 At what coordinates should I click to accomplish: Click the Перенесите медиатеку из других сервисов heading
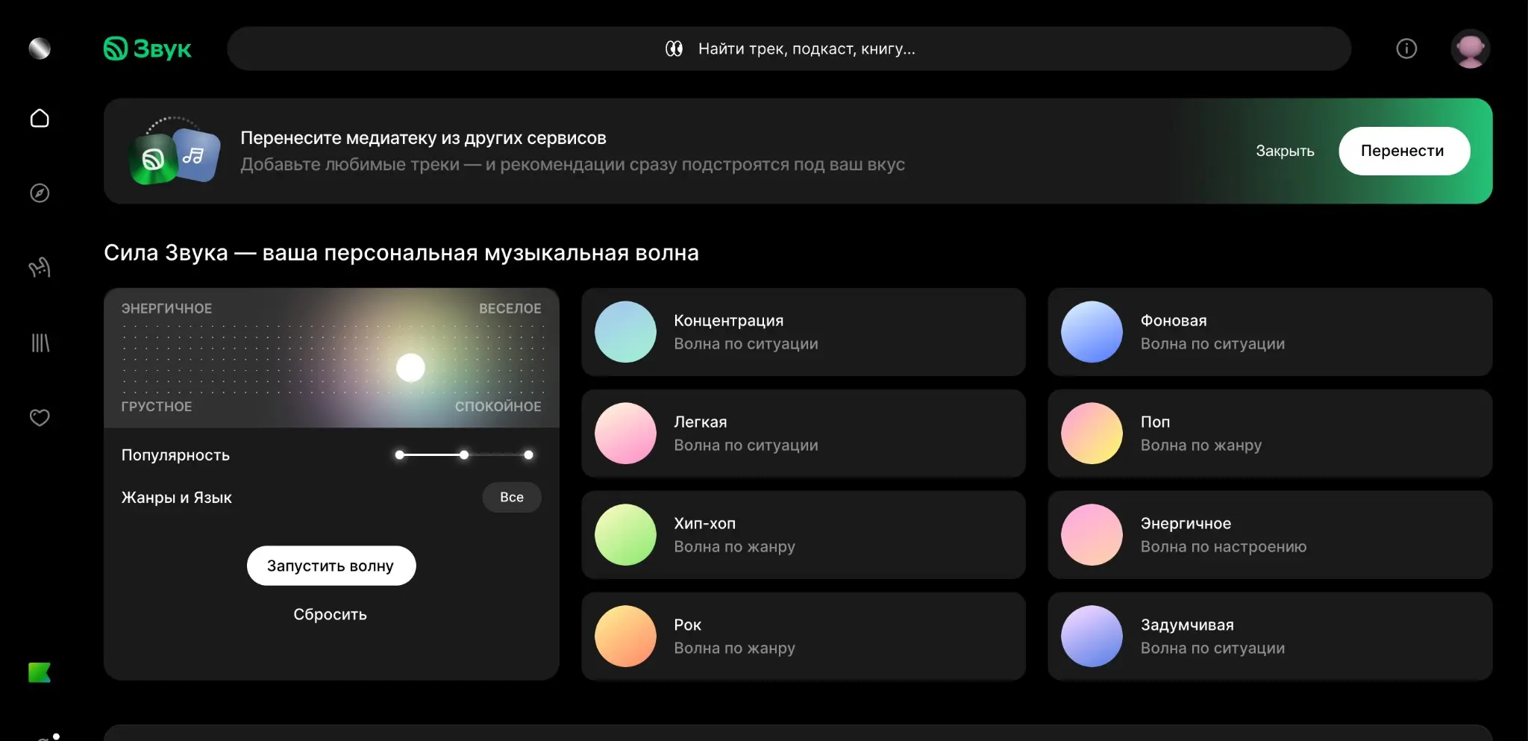click(x=423, y=137)
